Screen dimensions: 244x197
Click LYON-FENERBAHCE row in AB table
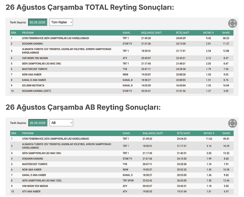click(122, 139)
